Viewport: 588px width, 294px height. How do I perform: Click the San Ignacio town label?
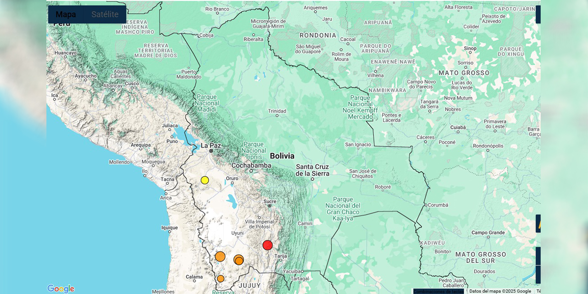click(x=358, y=145)
